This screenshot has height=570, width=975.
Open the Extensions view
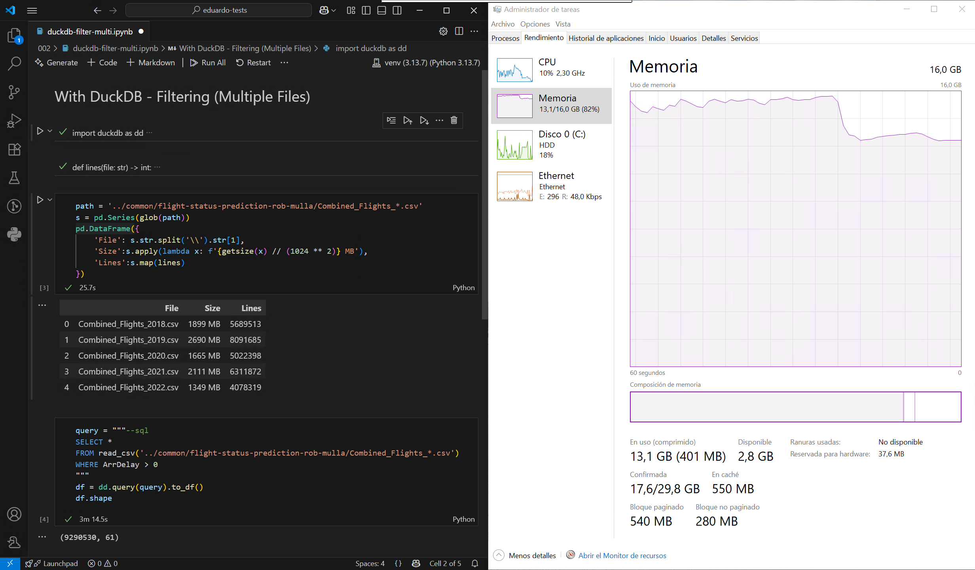pos(14,149)
